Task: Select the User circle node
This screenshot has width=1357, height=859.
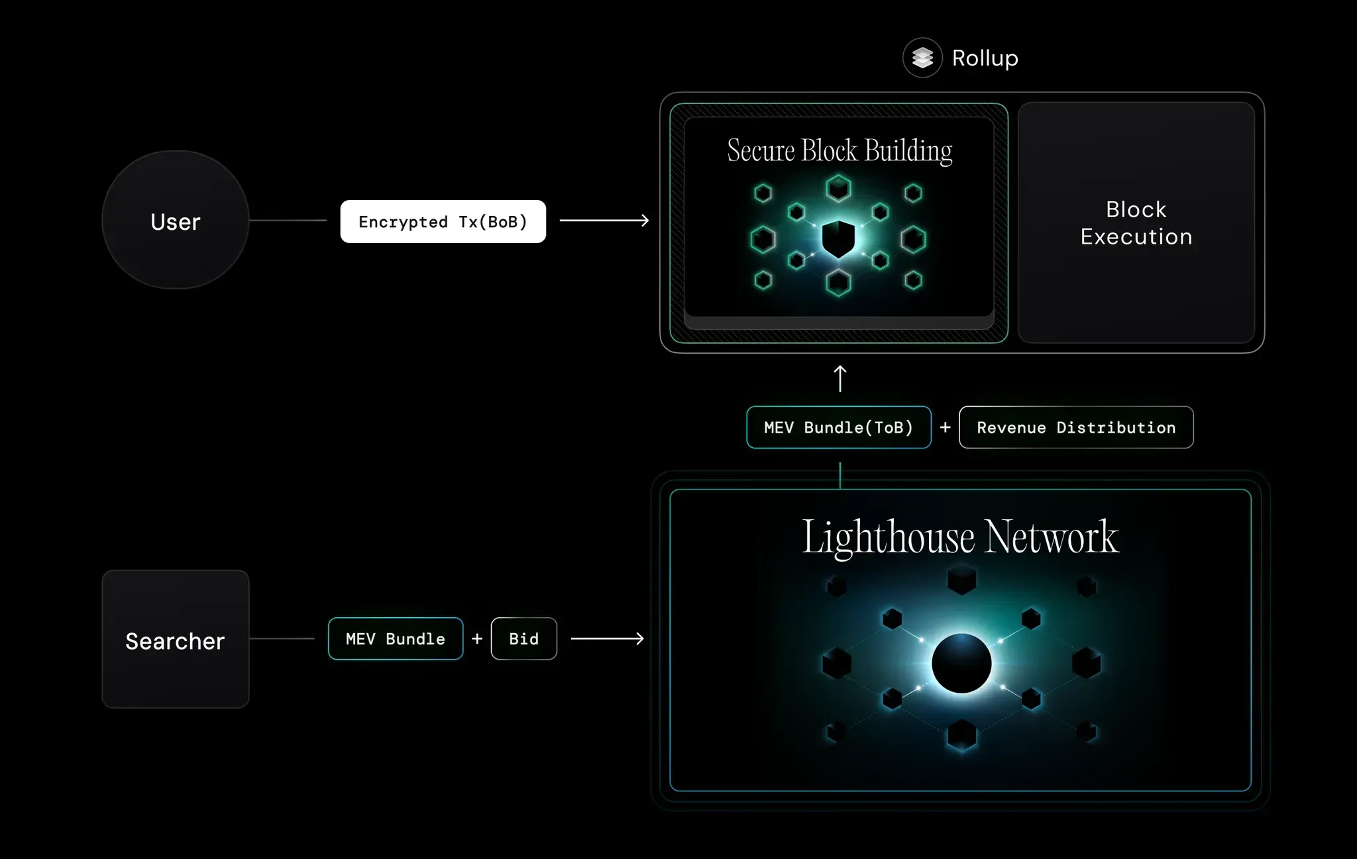Action: coord(176,221)
